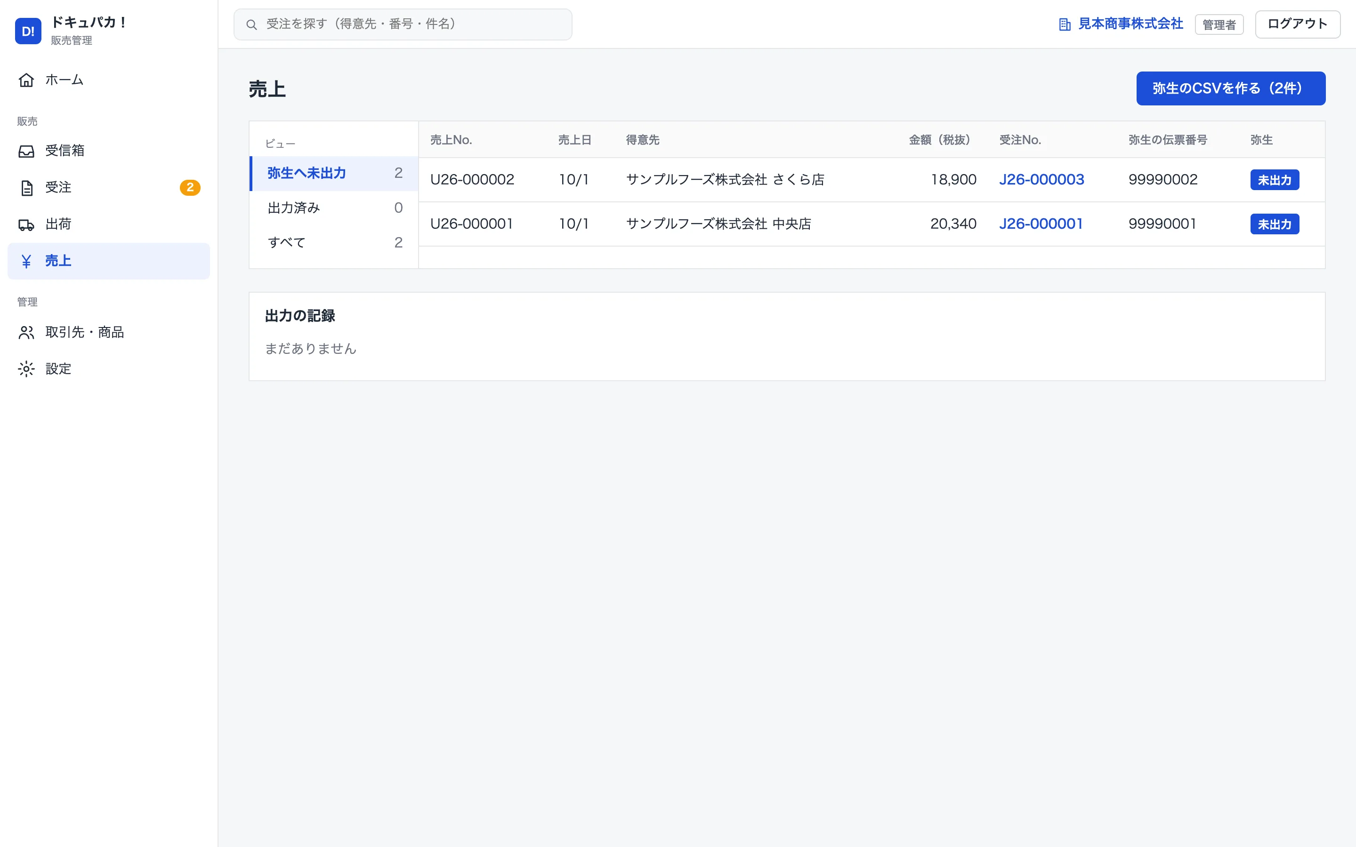Click the ログアウト button

(1297, 24)
